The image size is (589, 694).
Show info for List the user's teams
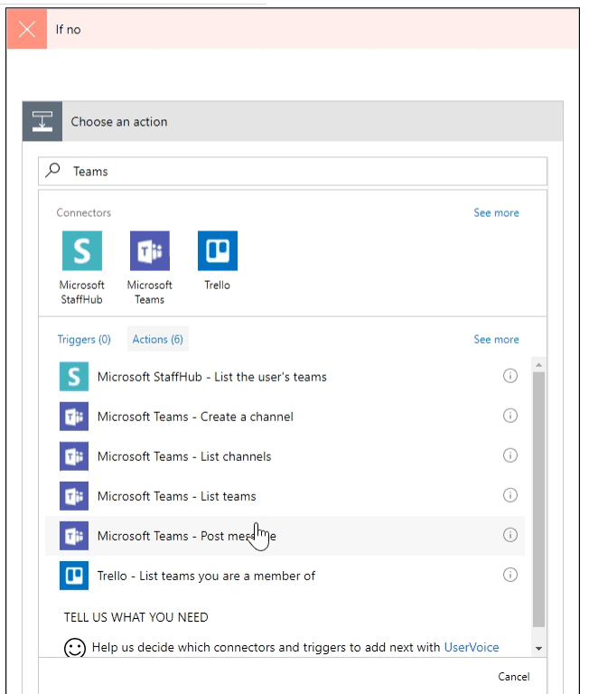click(510, 376)
